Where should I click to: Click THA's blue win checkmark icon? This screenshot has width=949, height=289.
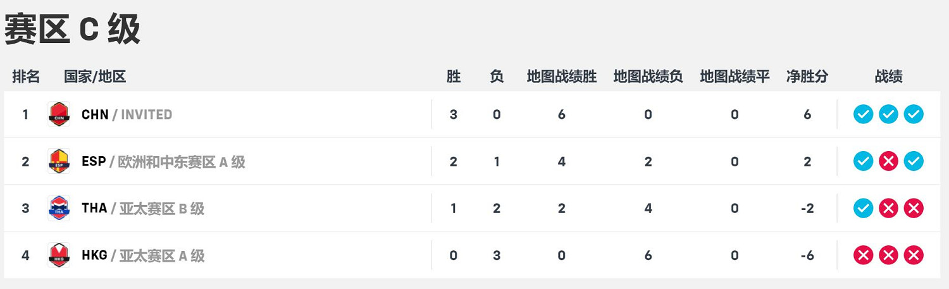tap(863, 208)
